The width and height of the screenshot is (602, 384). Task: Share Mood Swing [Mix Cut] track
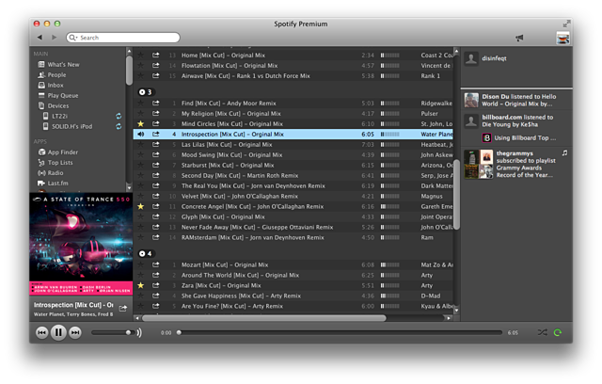pos(155,154)
